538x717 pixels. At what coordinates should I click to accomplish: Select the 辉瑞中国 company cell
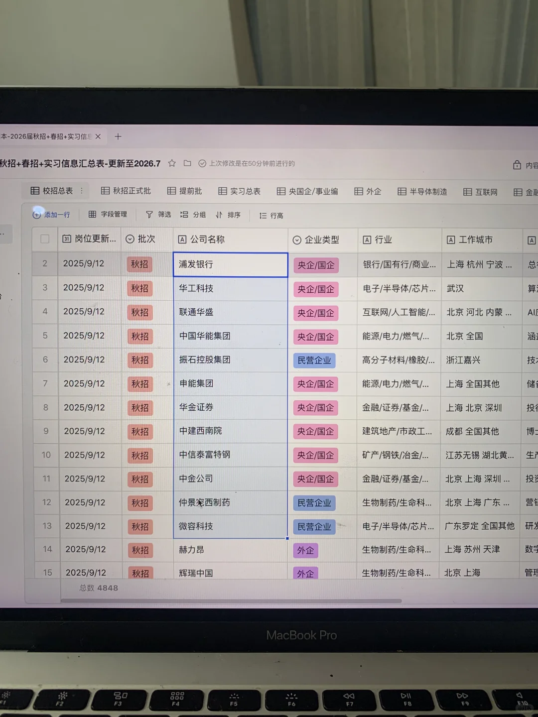[230, 572]
